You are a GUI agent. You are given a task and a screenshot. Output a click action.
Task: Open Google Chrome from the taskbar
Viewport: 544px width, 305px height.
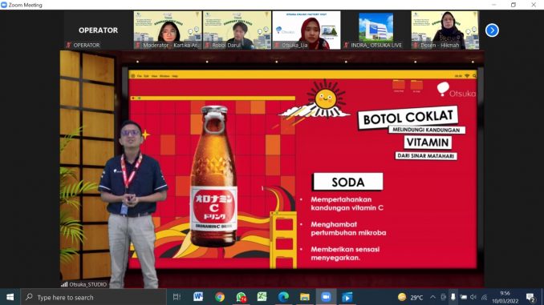(x=220, y=297)
